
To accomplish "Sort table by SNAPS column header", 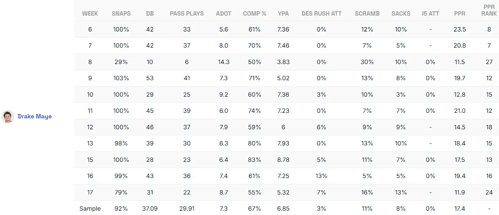I will (121, 14).
